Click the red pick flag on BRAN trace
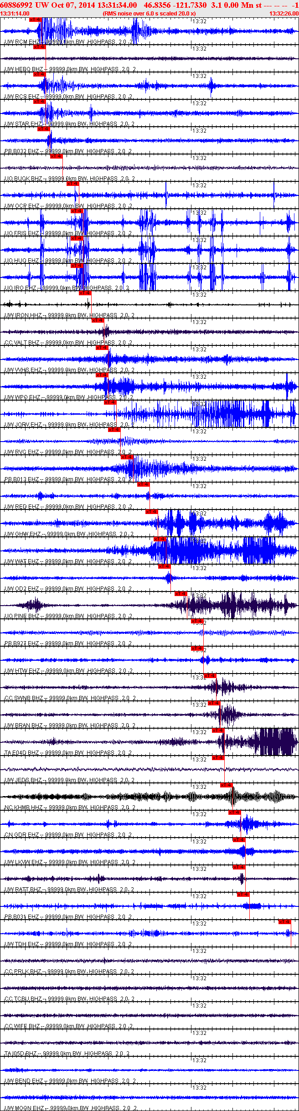299x1111 pixels. click(x=214, y=703)
